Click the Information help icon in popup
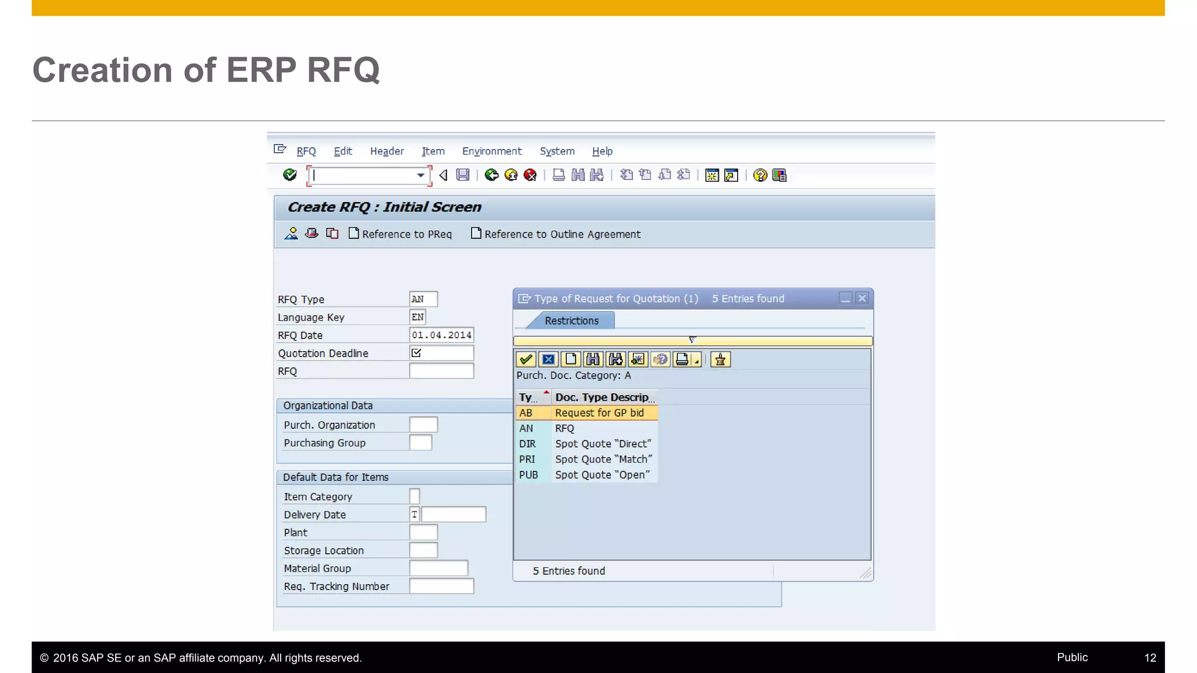This screenshot has width=1197, height=673. (660, 359)
